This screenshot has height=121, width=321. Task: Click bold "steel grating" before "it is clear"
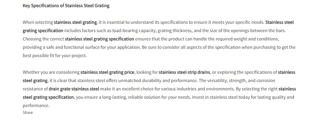35,81
